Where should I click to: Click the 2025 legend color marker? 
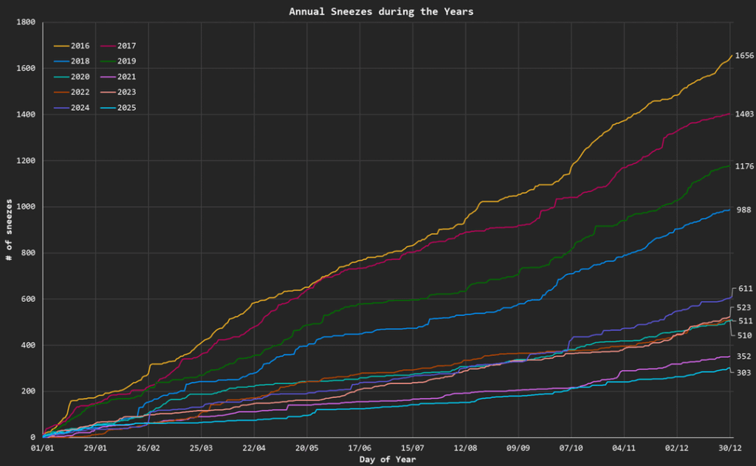pos(108,107)
